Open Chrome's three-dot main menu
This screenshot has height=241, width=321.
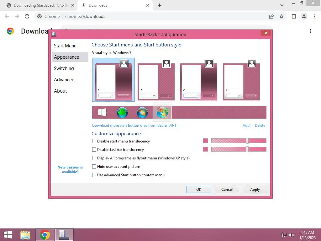click(314, 16)
